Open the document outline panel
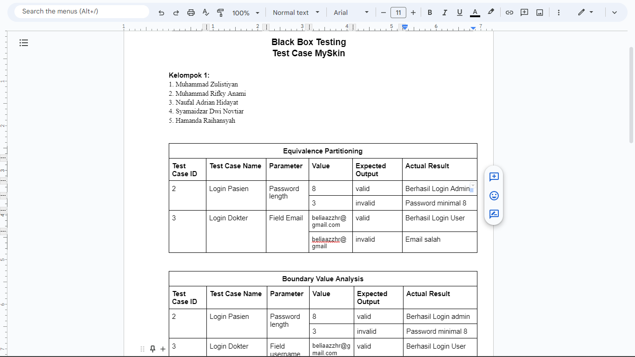Screen dimensions: 635x357 coord(24,43)
